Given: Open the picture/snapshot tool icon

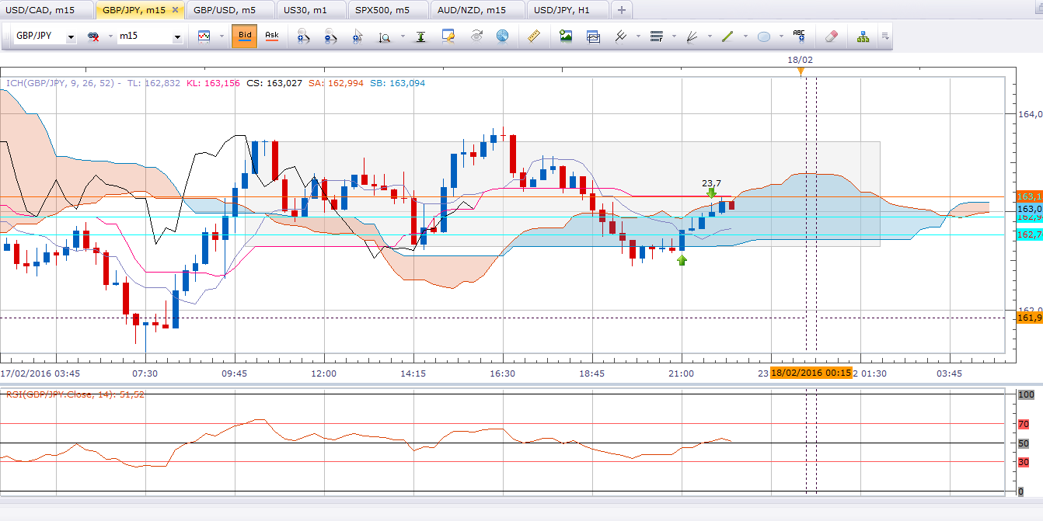Looking at the screenshot, I should coord(566,36).
